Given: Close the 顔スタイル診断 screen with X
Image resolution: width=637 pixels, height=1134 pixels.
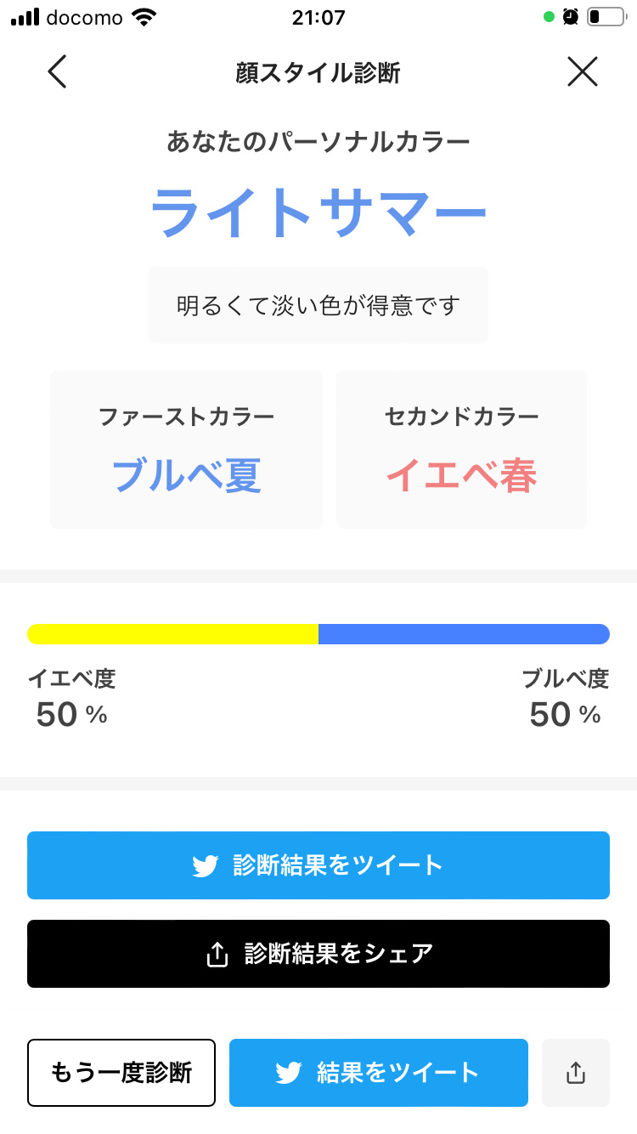Looking at the screenshot, I should [582, 72].
